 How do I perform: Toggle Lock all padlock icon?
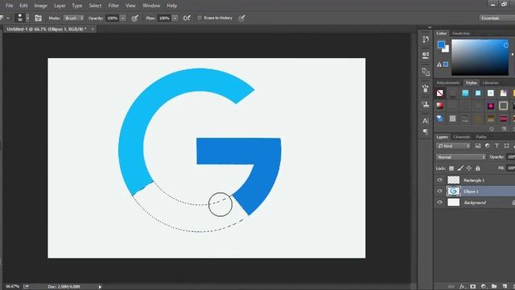click(478, 168)
